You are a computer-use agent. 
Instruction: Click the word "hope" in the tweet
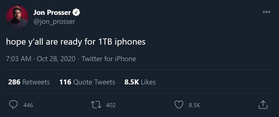click(14, 42)
